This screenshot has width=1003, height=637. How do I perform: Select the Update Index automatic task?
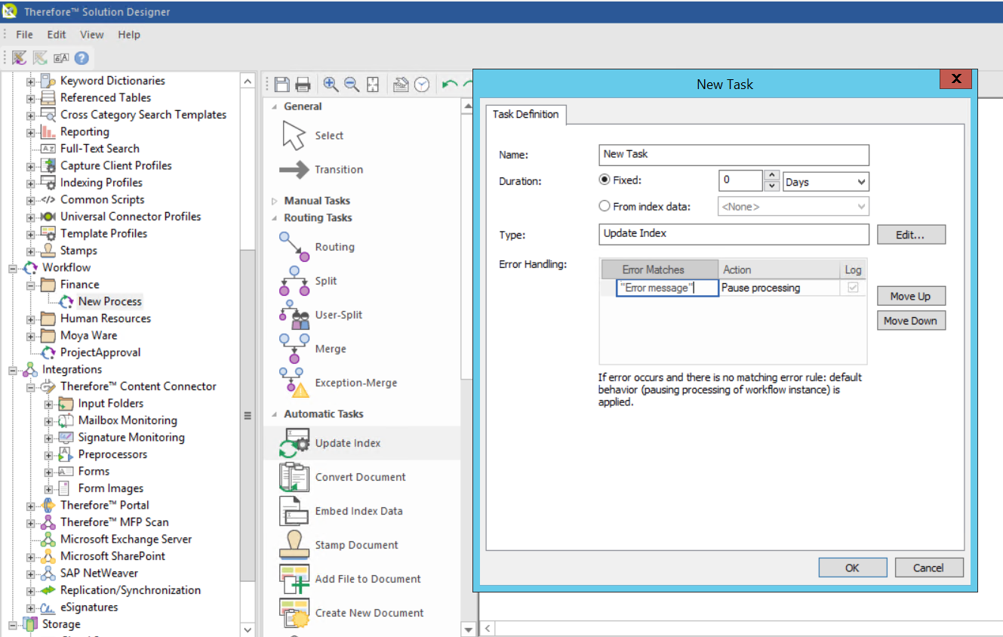(362, 443)
